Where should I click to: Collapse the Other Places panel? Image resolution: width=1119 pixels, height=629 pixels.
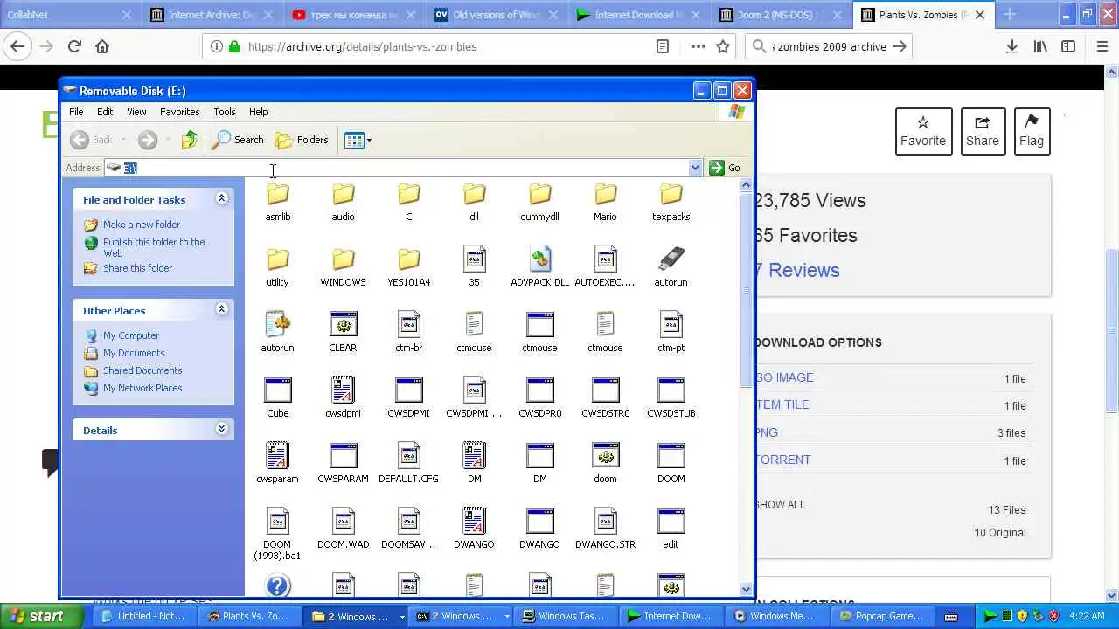point(221,309)
